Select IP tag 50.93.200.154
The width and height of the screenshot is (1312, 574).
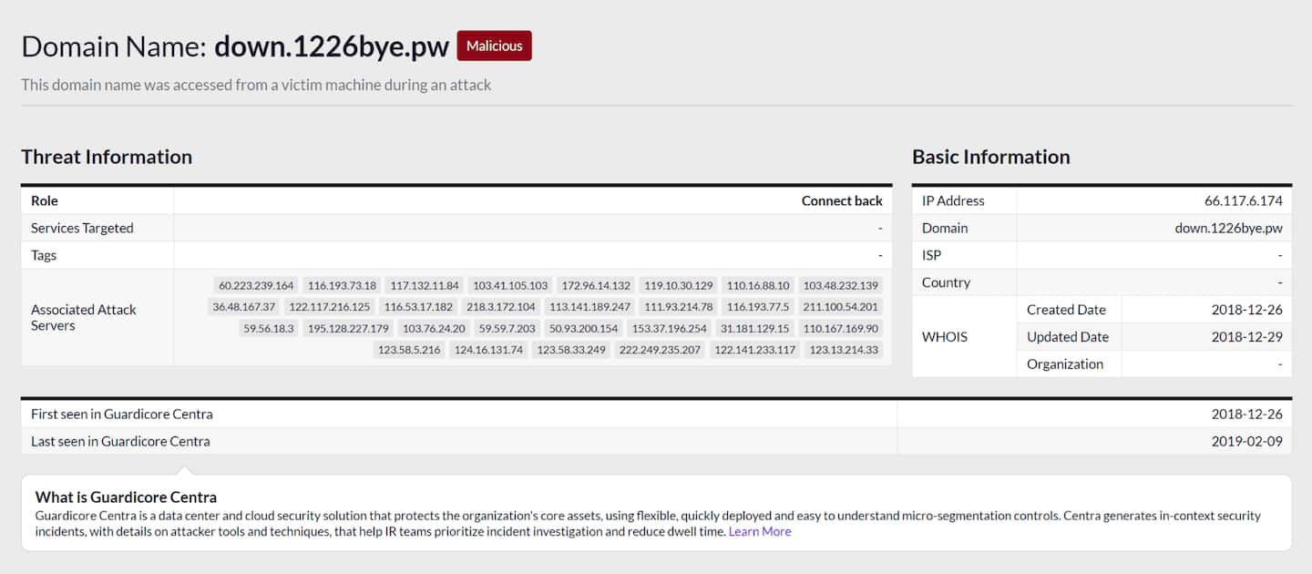(583, 328)
